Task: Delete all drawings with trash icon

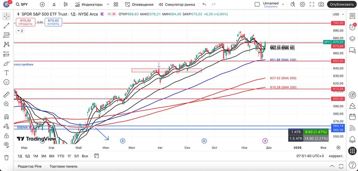Action: [6, 158]
